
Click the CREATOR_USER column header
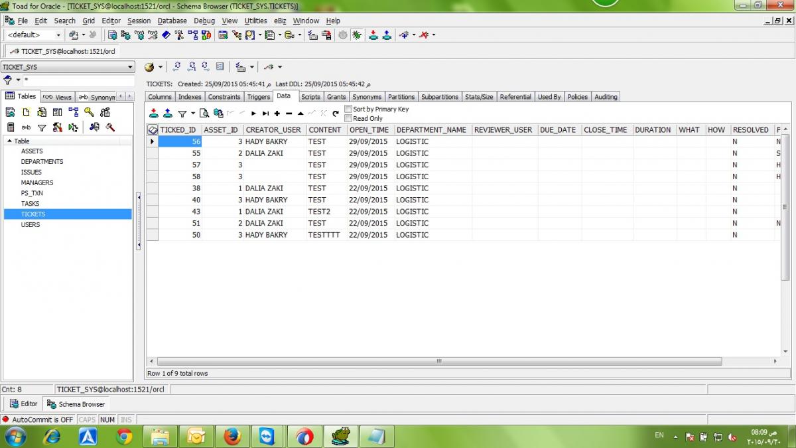pyautogui.click(x=273, y=130)
